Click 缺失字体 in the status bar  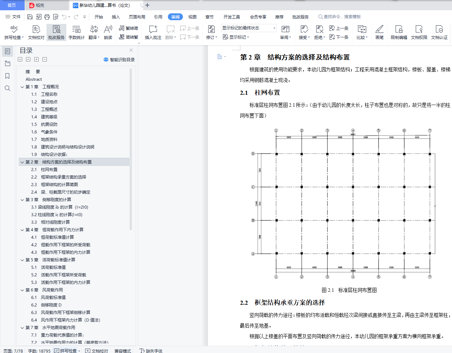coord(151,351)
